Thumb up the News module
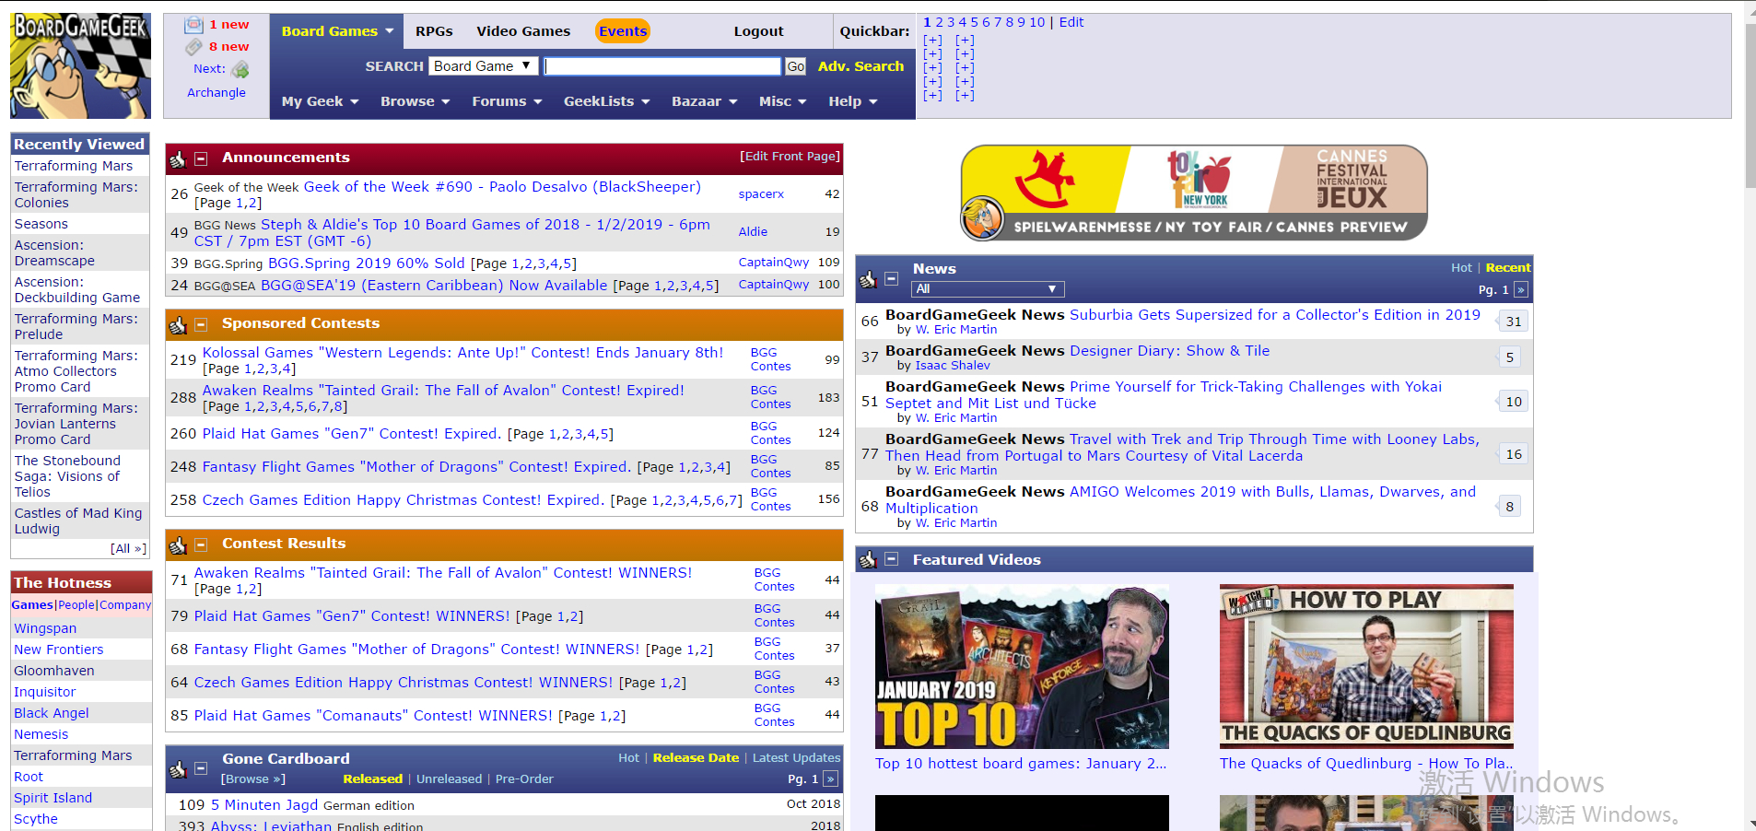 coord(868,279)
